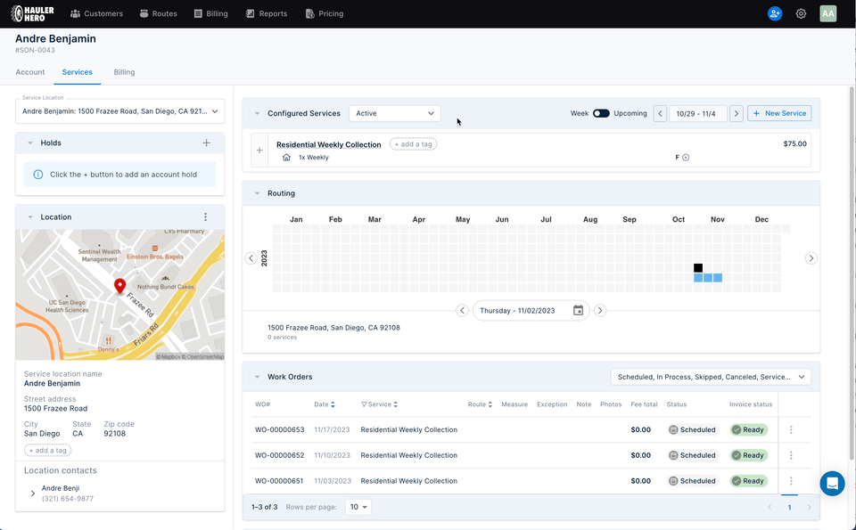Click the Thursday - 11/02/2023 date field
856x530 pixels.
(x=531, y=310)
